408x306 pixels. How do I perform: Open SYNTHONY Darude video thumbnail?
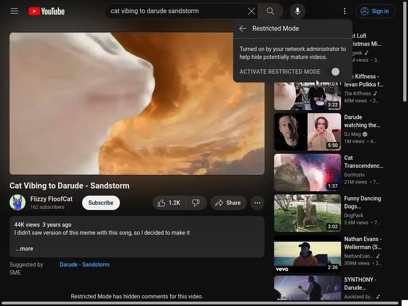308,288
